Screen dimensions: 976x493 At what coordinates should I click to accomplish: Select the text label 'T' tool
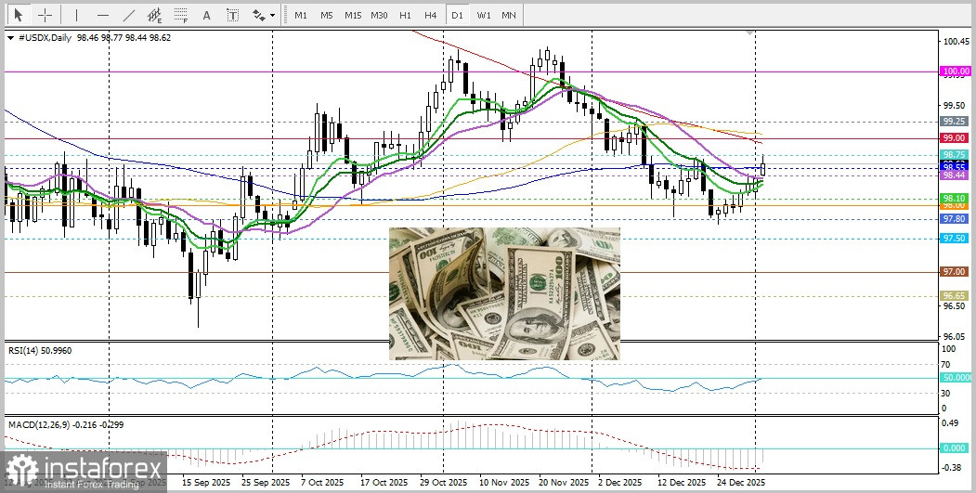coord(232,15)
